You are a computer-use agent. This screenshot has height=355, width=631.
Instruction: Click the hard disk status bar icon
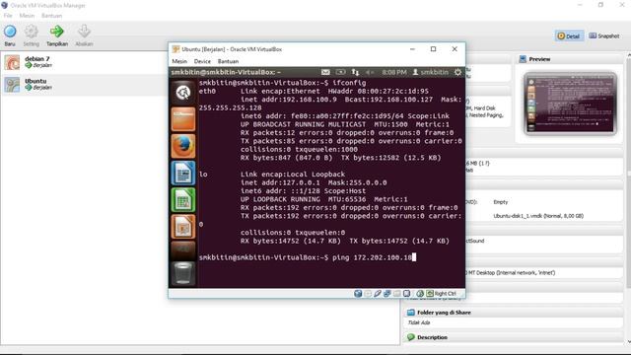(x=358, y=294)
